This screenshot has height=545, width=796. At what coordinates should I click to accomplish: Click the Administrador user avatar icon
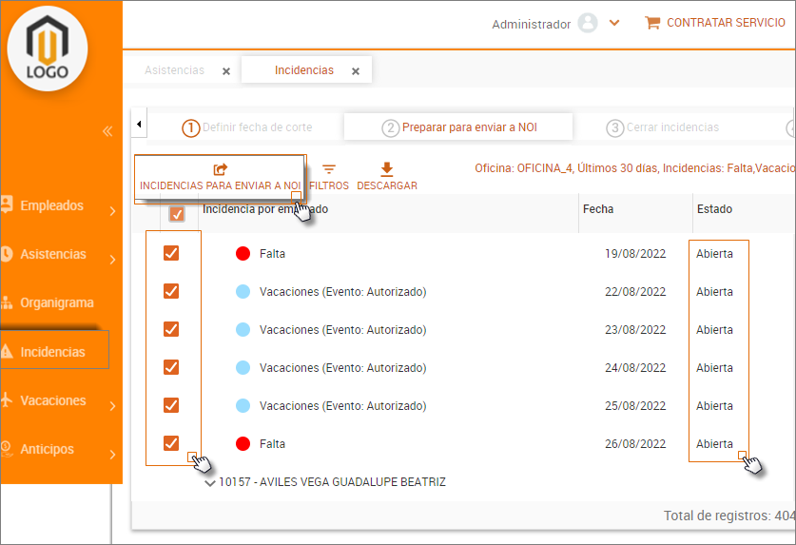588,24
